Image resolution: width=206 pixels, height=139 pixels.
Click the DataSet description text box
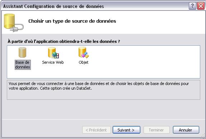(x=103, y=90)
